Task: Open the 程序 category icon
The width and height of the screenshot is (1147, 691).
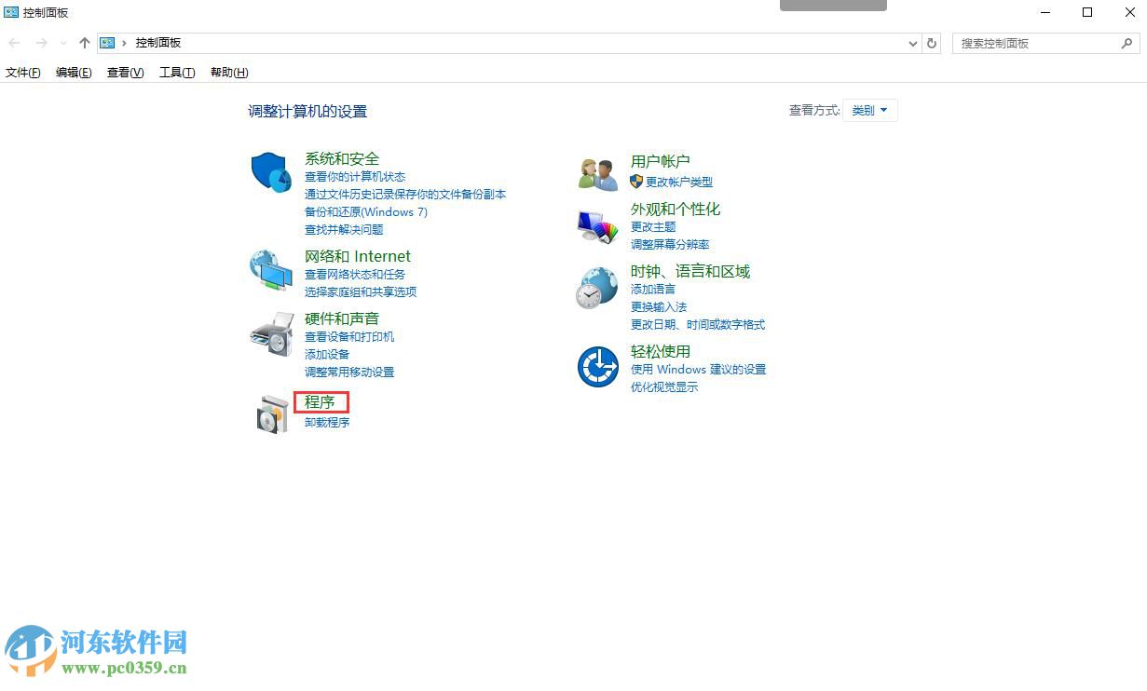Action: [270, 413]
